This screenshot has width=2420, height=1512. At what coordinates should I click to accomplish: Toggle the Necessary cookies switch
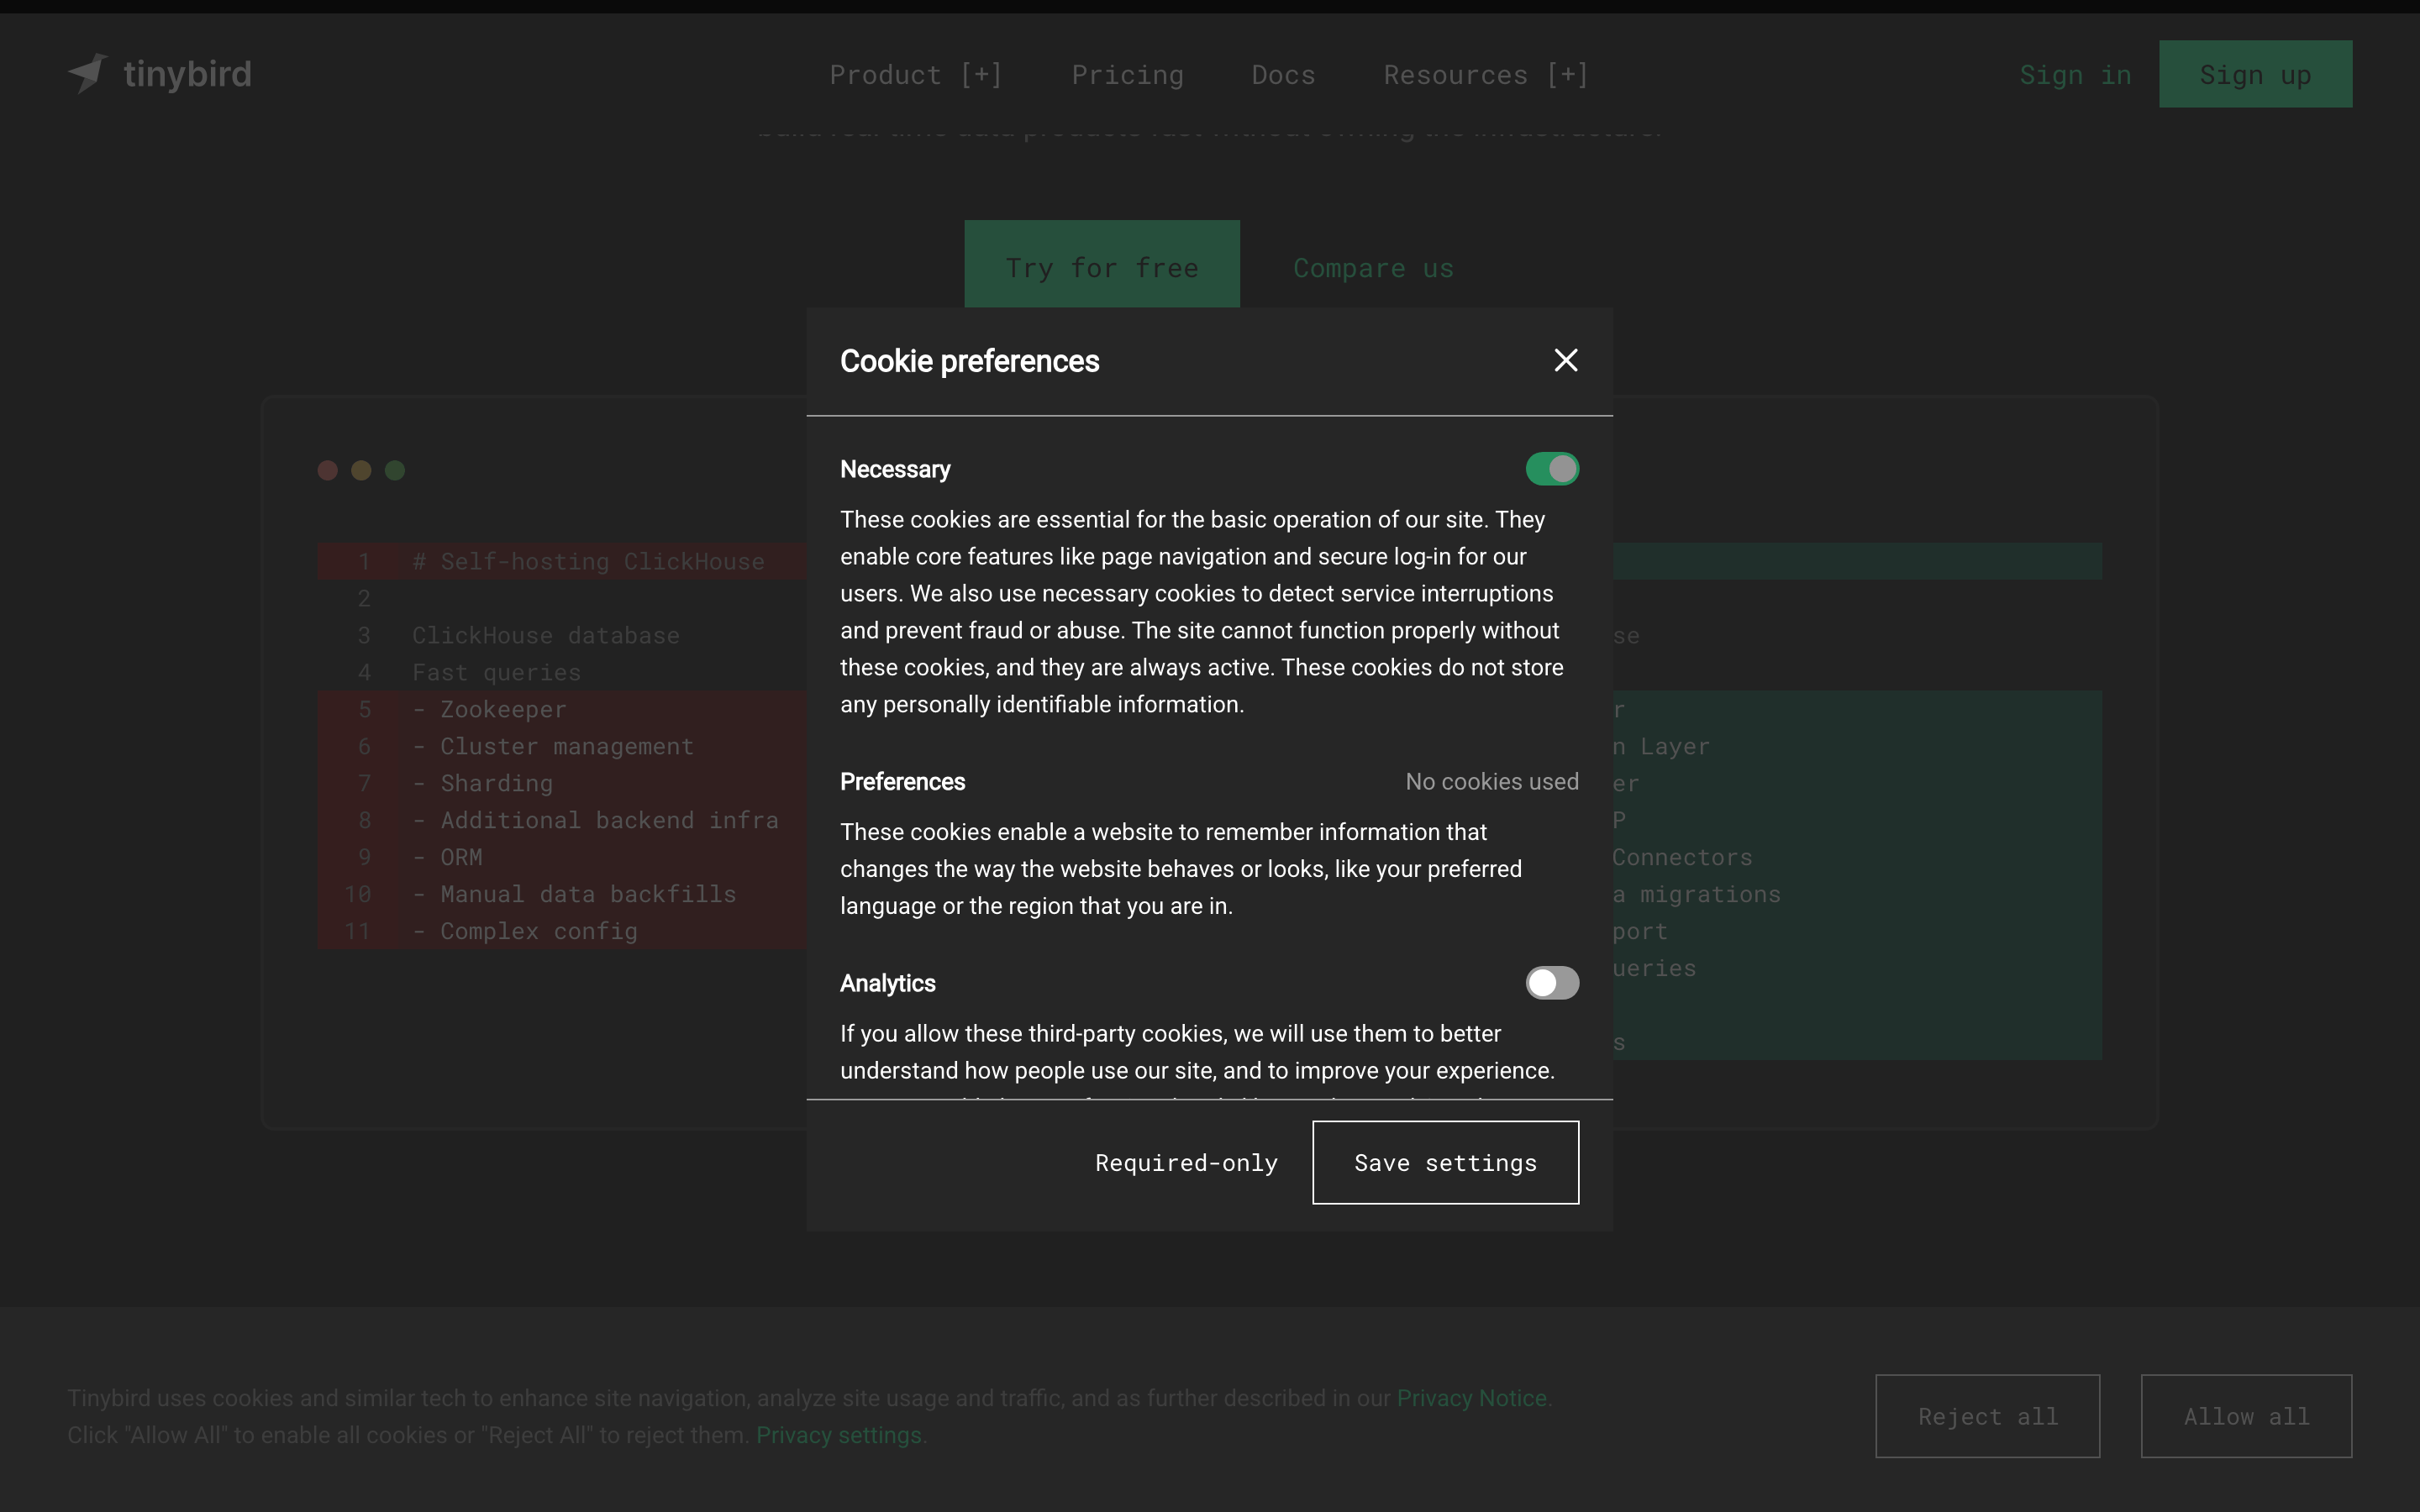pyautogui.click(x=1552, y=469)
